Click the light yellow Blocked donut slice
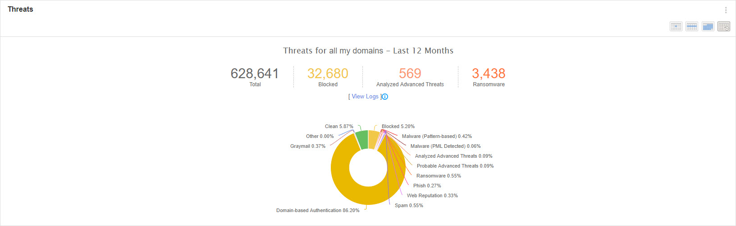Image resolution: width=736 pixels, height=226 pixels. click(374, 139)
